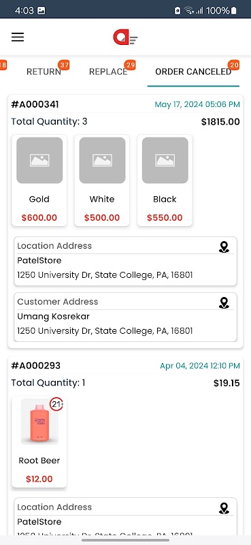Open the hamburger navigation menu
Screen dimensions: 251x545
(18, 37)
